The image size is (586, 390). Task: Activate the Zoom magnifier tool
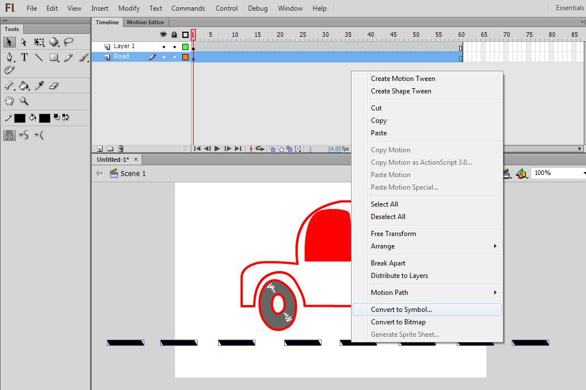click(x=24, y=101)
